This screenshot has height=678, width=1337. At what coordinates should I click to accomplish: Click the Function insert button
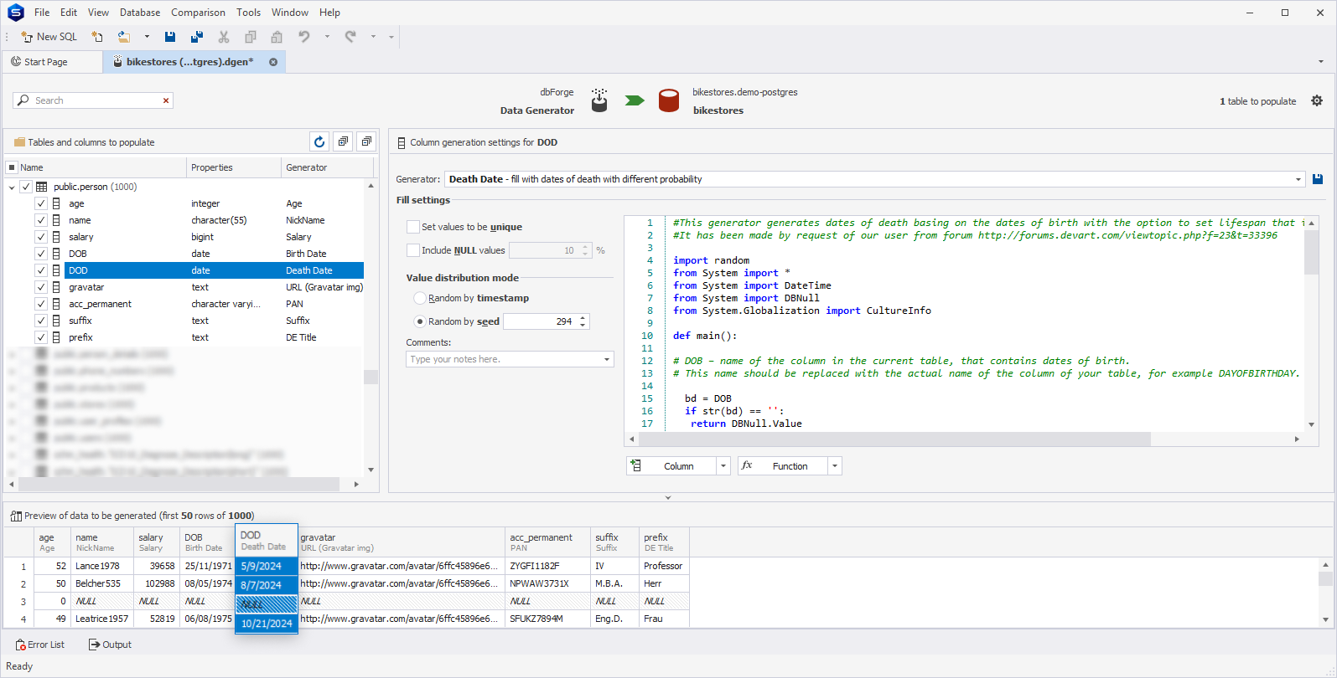click(782, 466)
